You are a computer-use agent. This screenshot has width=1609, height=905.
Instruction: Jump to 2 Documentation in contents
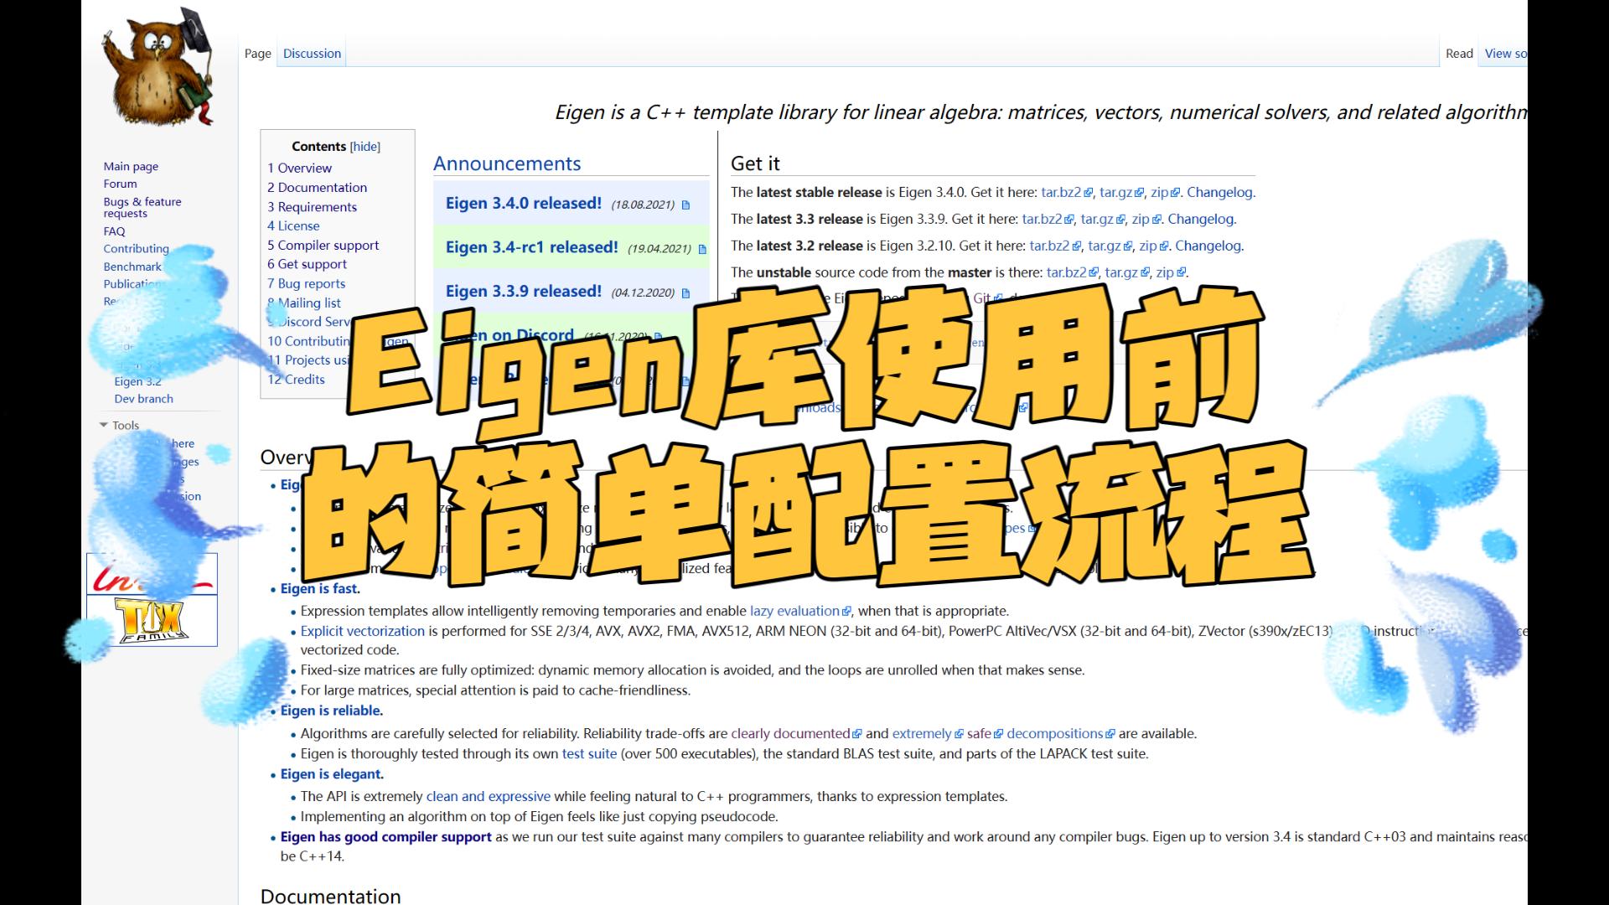[x=317, y=188]
